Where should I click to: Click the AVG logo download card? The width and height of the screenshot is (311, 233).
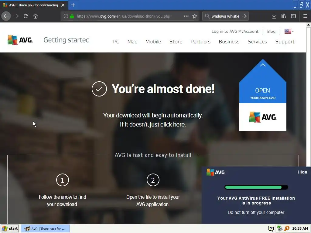tap(263, 117)
